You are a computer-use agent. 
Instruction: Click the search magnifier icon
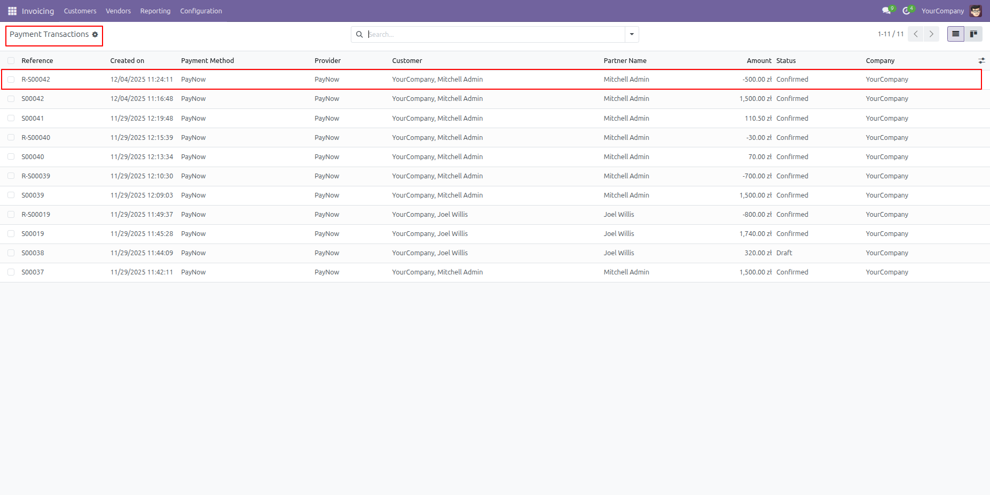coord(359,34)
